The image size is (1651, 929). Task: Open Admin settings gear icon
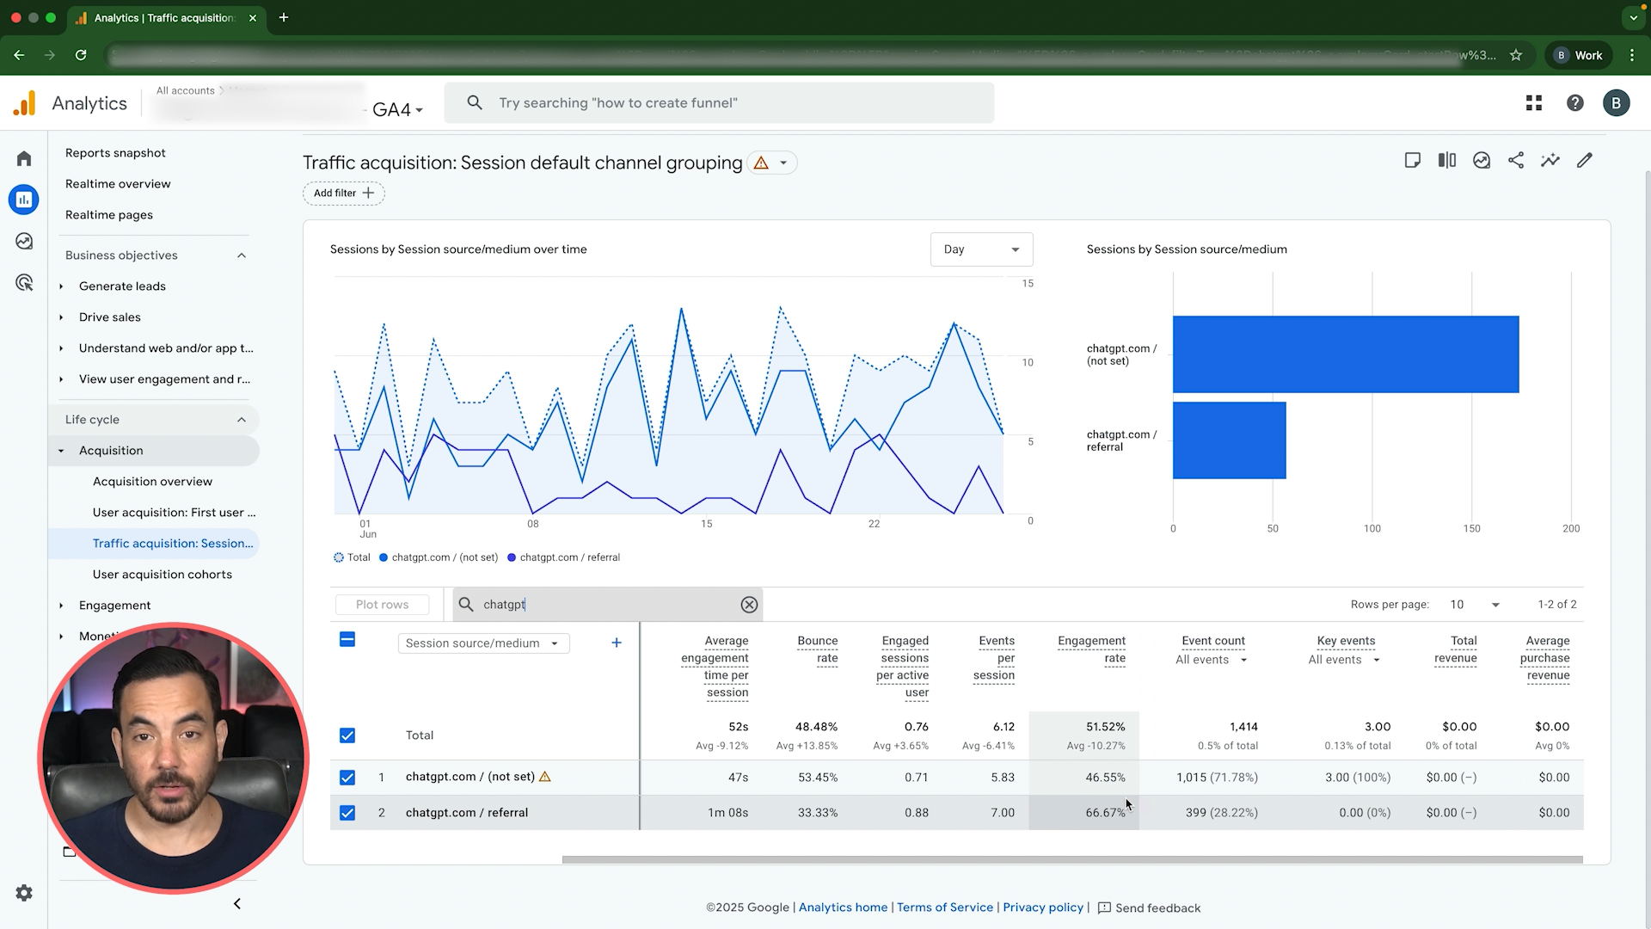(x=24, y=893)
